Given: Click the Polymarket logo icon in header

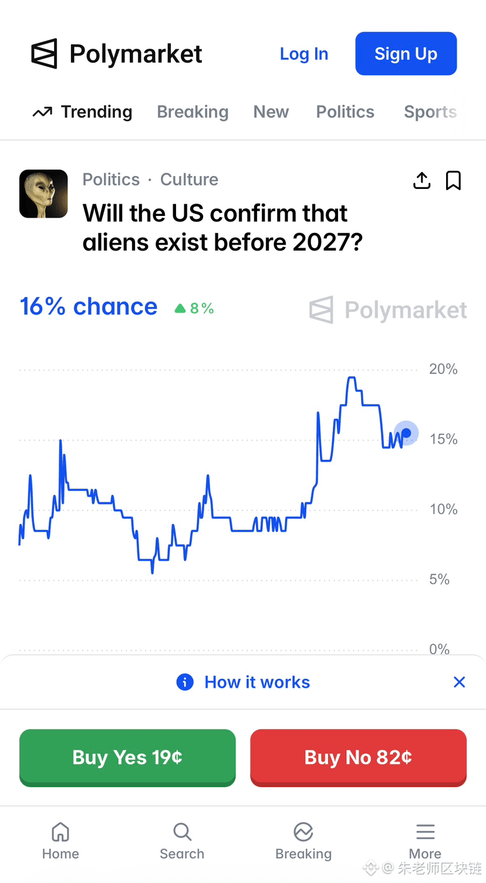Looking at the screenshot, I should pyautogui.click(x=44, y=54).
